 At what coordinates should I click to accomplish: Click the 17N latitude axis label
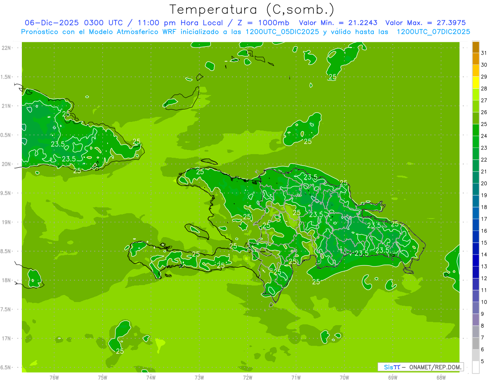[7, 338]
